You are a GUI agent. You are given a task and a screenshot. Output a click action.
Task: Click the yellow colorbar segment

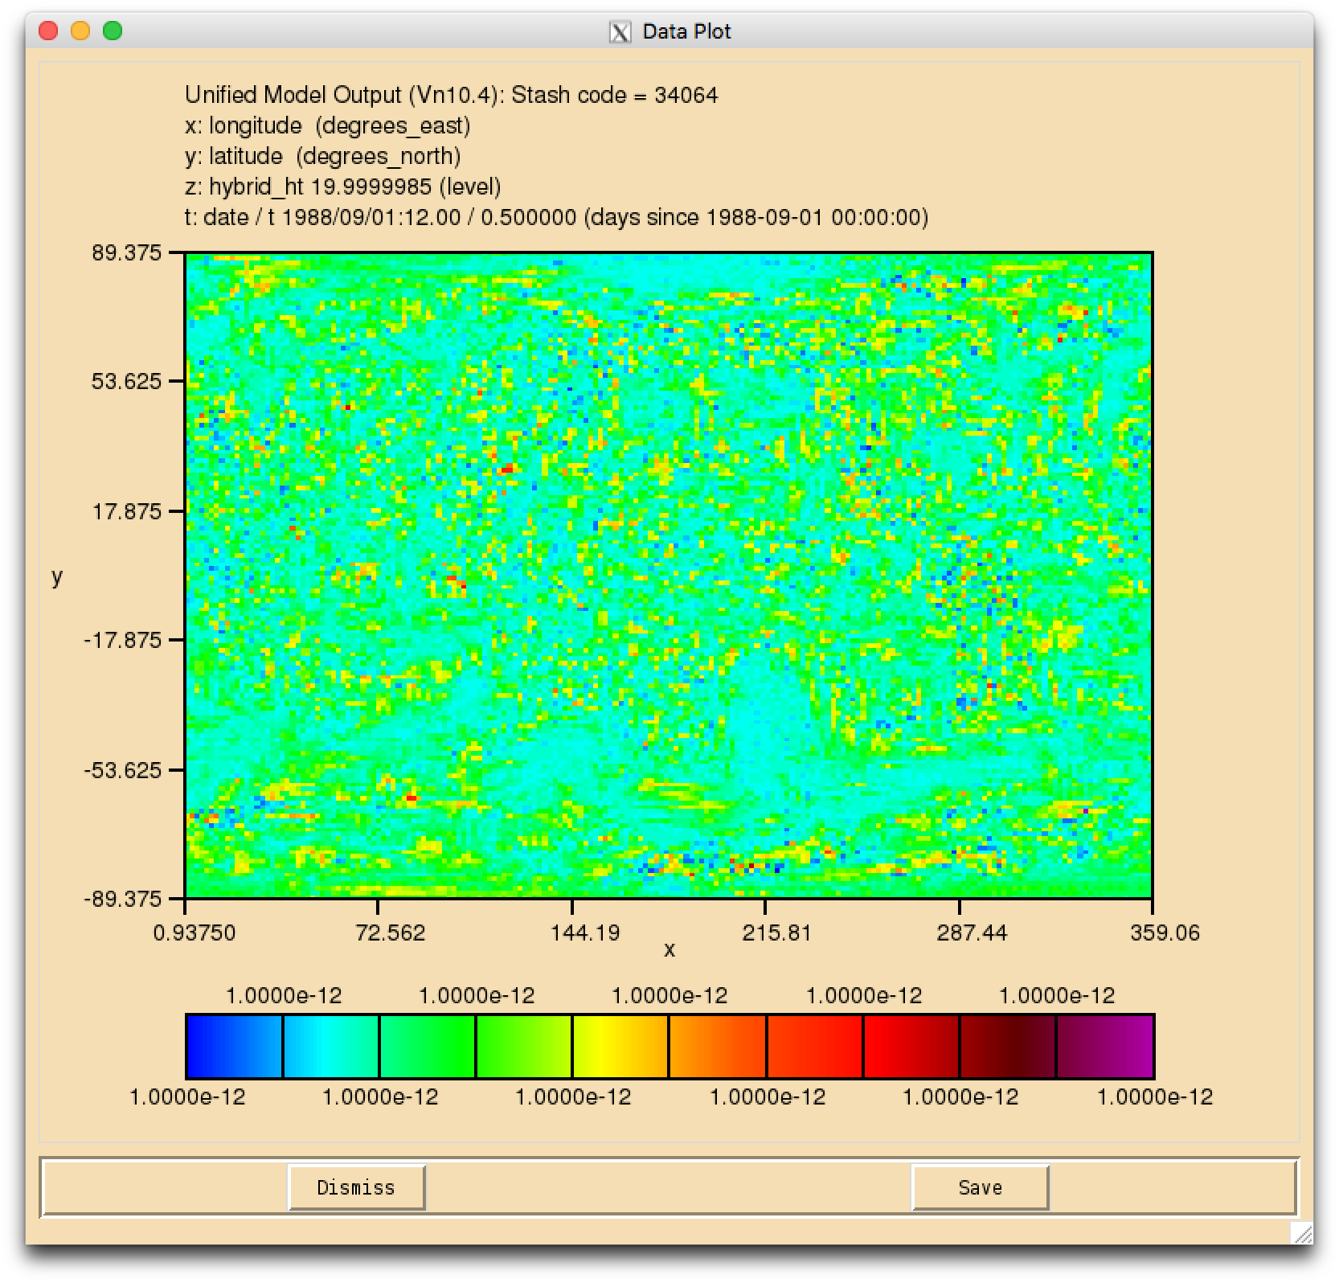click(620, 1046)
